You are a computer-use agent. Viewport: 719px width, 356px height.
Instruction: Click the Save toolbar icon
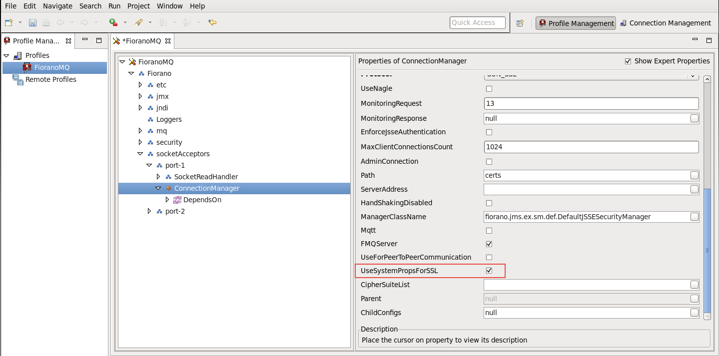[32, 22]
